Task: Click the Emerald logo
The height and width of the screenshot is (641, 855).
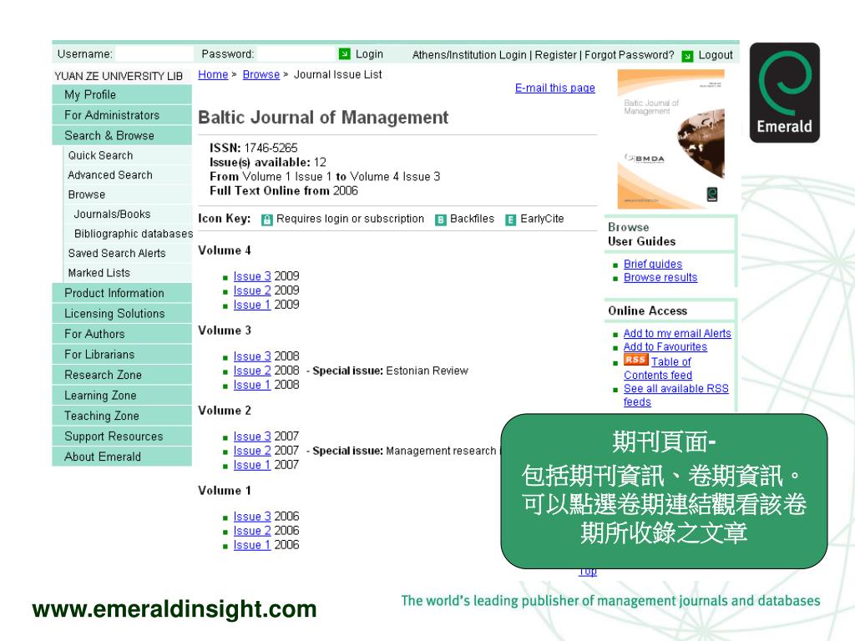Action: pyautogui.click(x=784, y=93)
